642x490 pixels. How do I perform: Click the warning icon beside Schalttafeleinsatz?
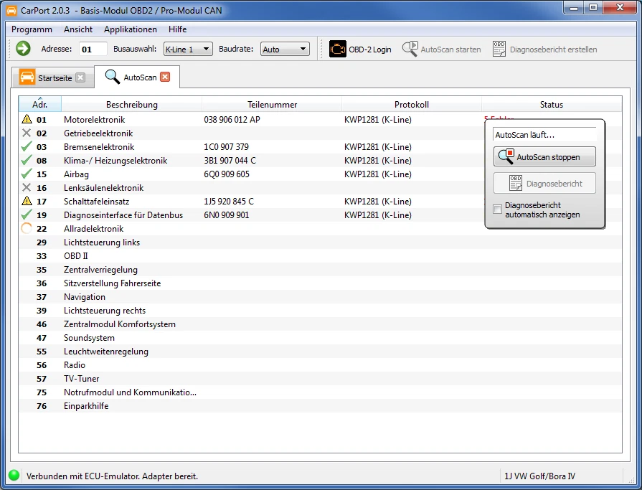(24, 201)
